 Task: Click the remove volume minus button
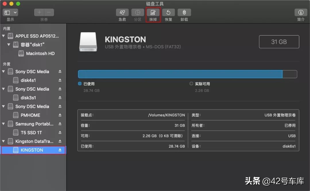coord(48,12)
